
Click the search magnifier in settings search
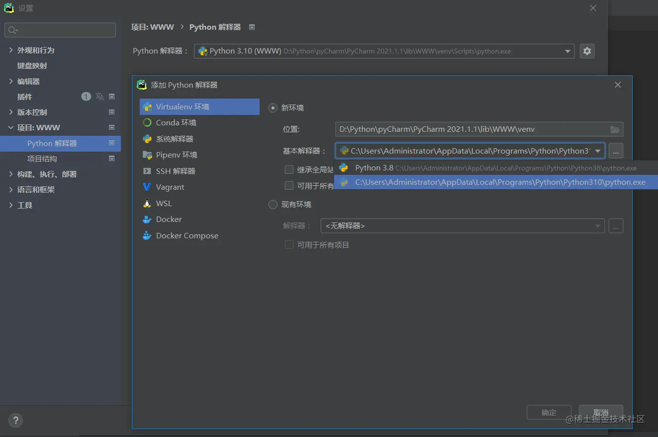[12, 30]
